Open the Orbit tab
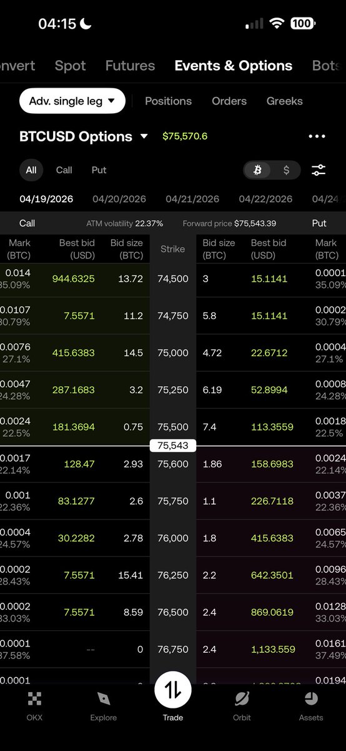 pos(242,706)
